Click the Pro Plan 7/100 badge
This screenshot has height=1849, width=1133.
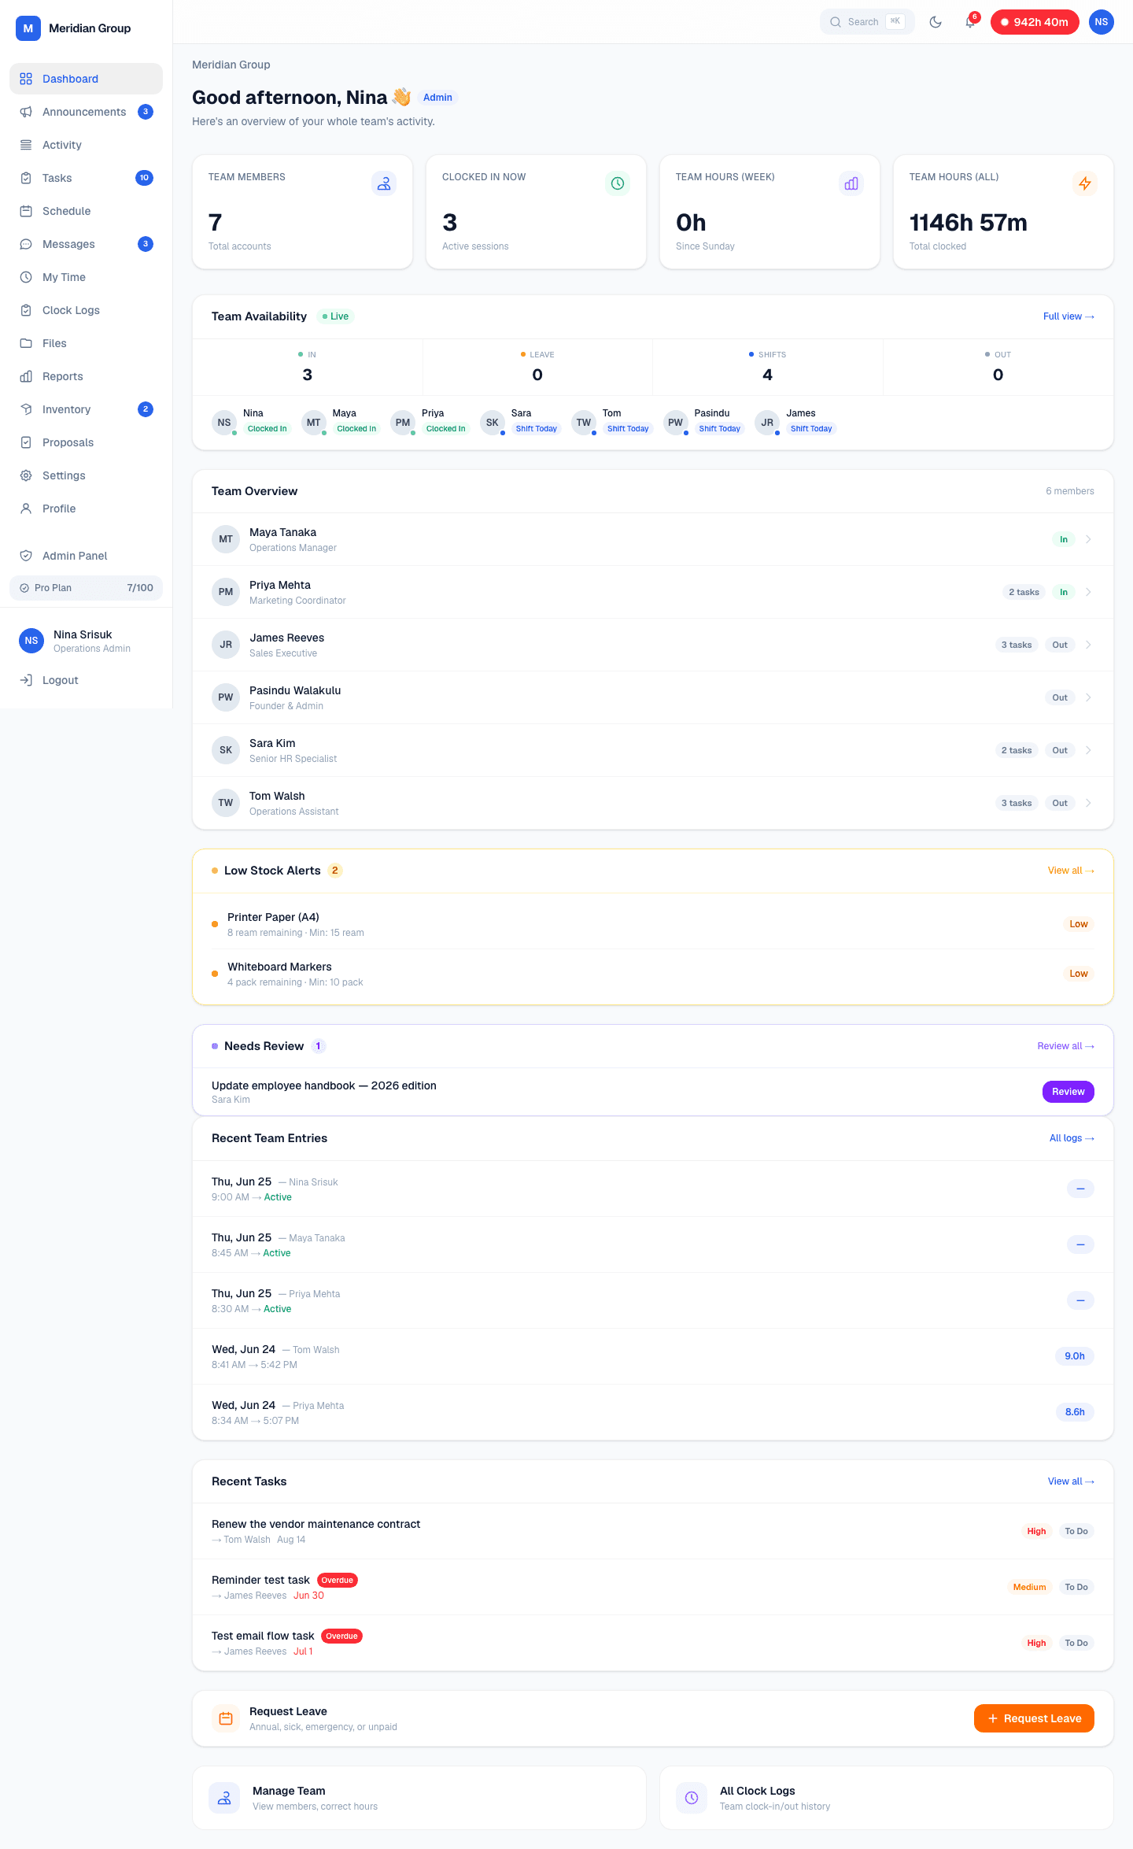point(86,588)
